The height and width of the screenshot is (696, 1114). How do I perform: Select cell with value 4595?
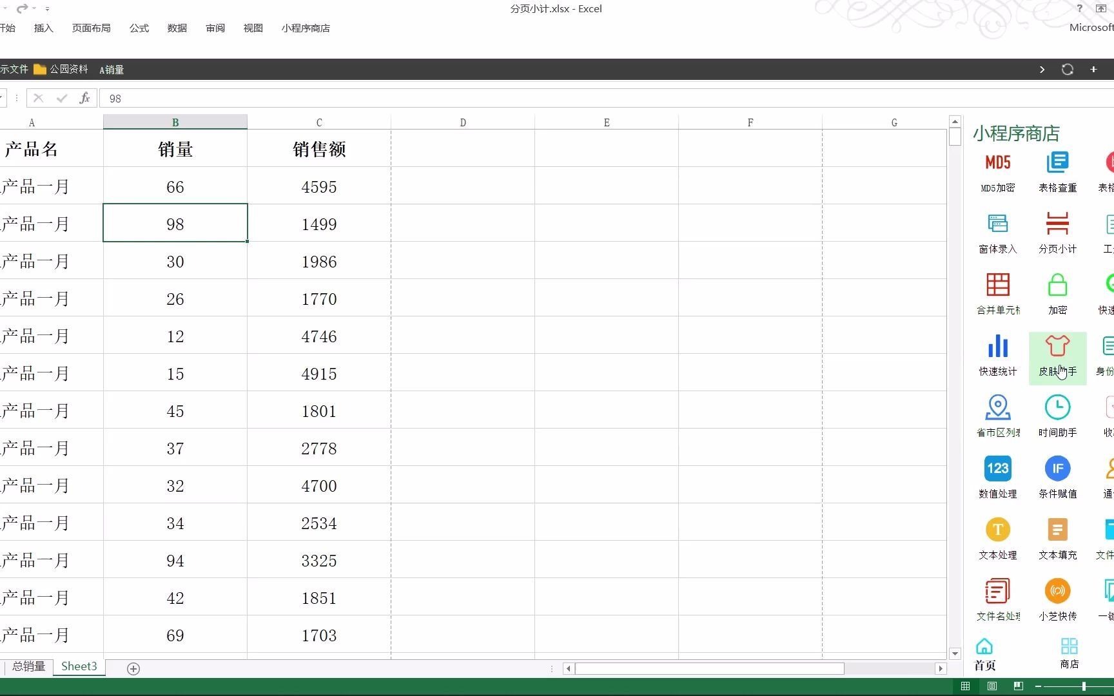319,186
